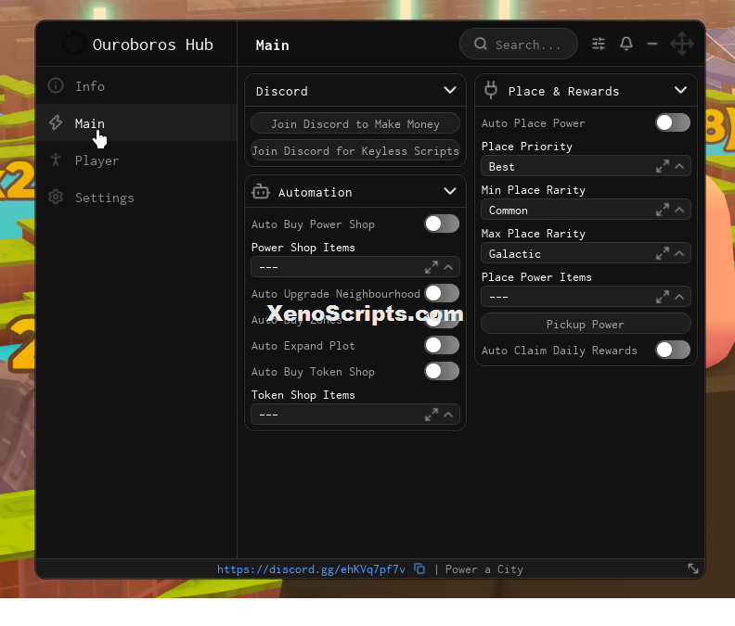Toggle Auto Buy Zones switch
The height and width of the screenshot is (626, 735).
pos(442,320)
